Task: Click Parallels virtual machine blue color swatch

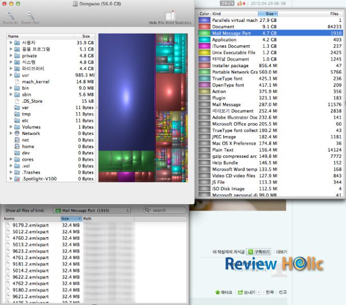Action: [x=205, y=20]
